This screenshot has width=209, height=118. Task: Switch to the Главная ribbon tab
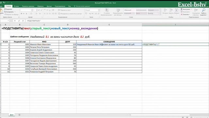tap(8, 6)
